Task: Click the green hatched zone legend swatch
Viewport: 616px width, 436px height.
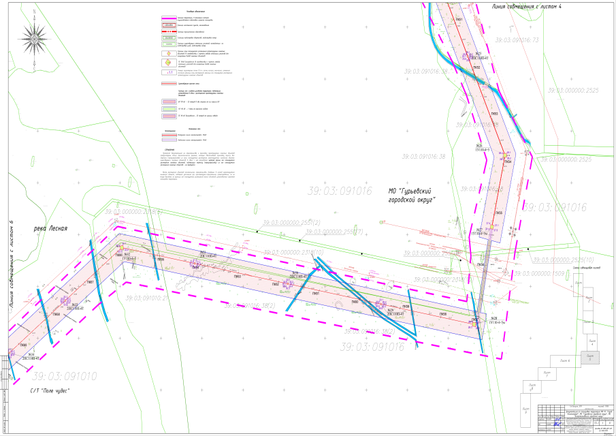Action: tap(167, 108)
